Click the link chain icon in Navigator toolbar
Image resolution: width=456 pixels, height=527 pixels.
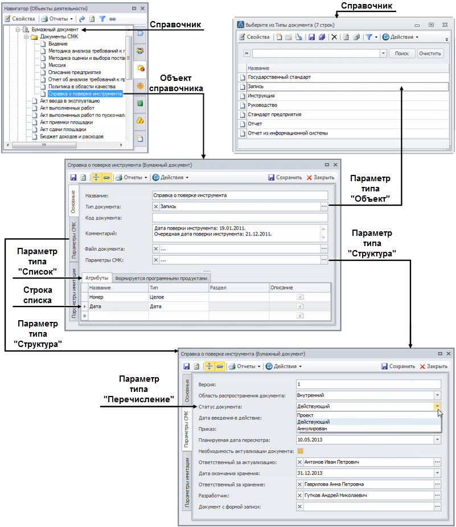tap(113, 19)
